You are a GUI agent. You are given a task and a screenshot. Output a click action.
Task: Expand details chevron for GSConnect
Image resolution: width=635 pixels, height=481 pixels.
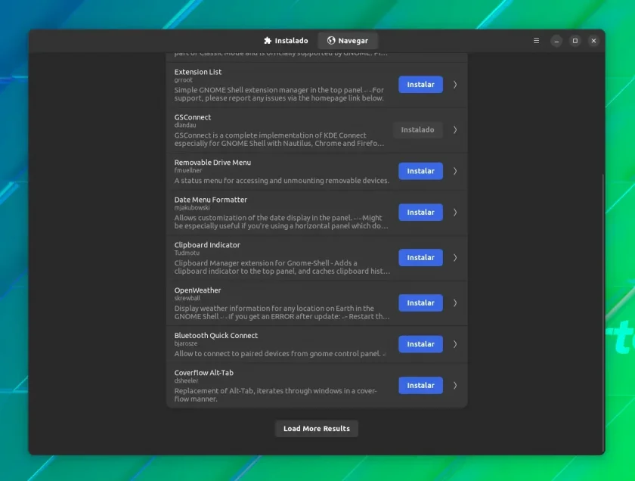click(x=455, y=129)
